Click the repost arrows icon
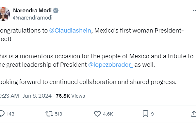The image size is (196, 124). [49, 114]
